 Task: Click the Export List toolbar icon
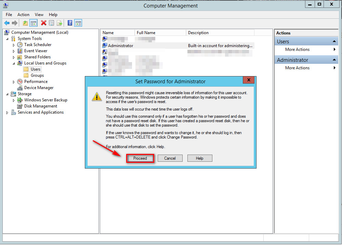pyautogui.click(x=59, y=23)
